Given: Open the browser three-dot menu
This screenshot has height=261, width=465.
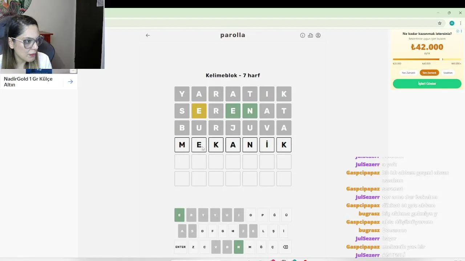Looking at the screenshot, I should pos(460,23).
